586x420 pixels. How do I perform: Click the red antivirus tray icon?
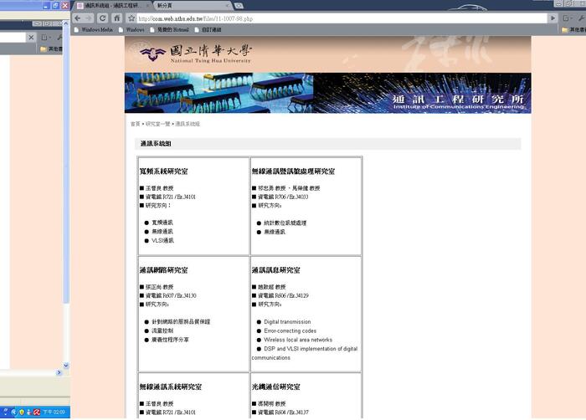tap(37, 412)
